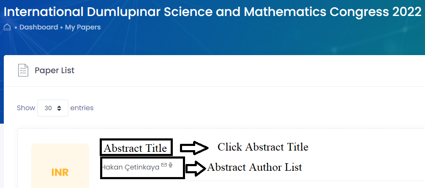Open the Show entries dropdown
Viewport: 425px width, 188px height.
click(52, 108)
